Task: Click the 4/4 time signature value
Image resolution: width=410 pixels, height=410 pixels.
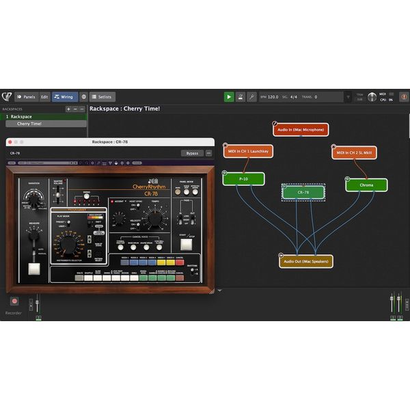Action: 294,97
